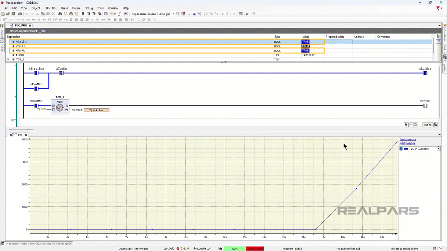Viewport: 447px width, 251px height.
Task: Toggle visibility checkbox for PLC_PRG.tTonEt trace
Action: [401, 149]
